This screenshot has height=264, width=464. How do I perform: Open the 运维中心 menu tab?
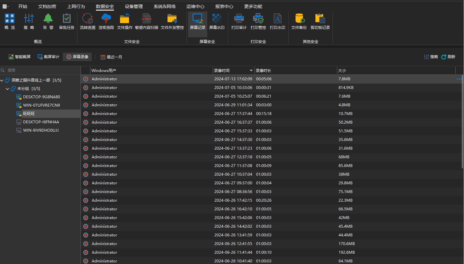coord(195,6)
